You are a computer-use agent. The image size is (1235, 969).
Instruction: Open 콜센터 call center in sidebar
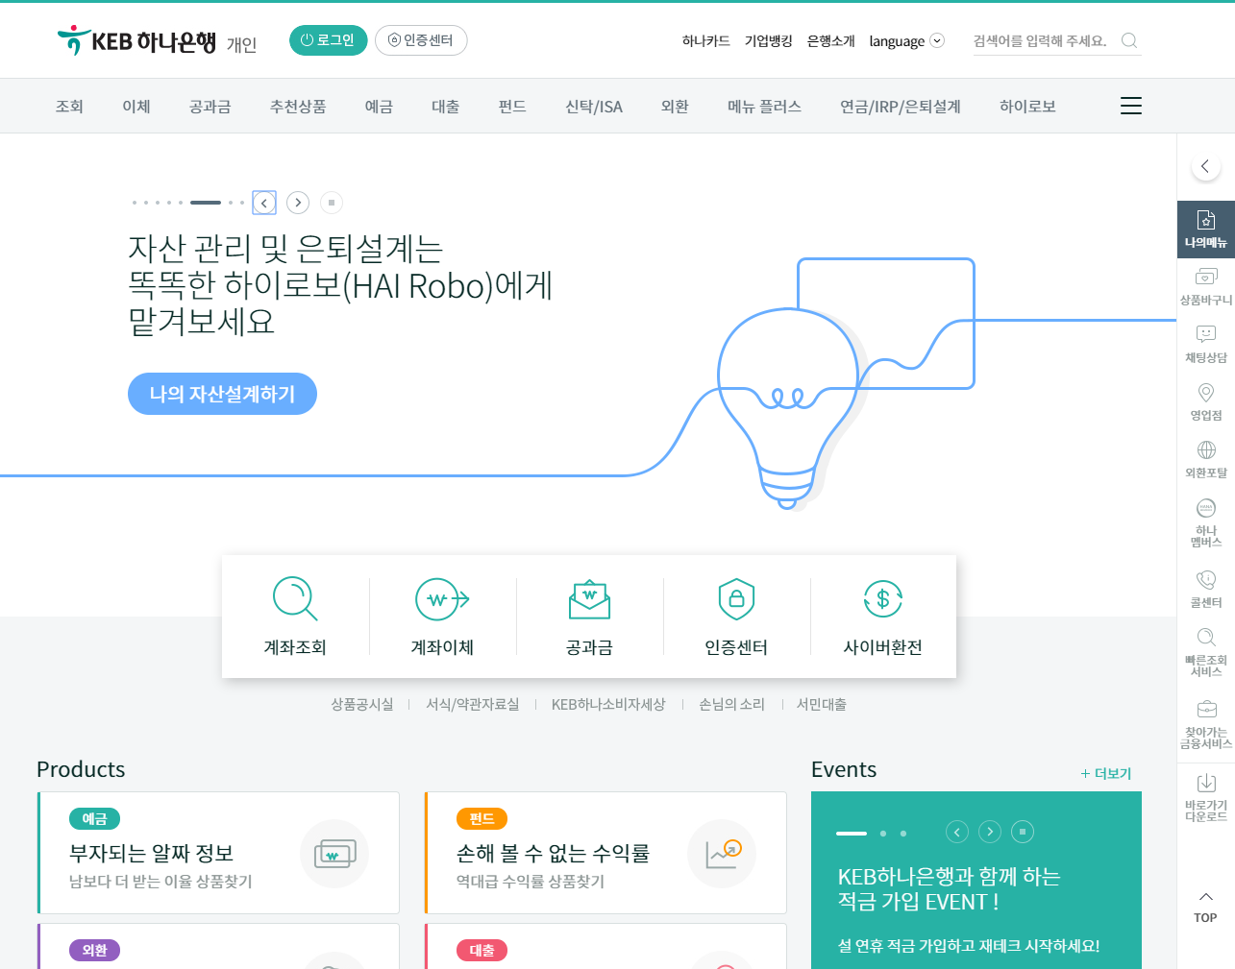[x=1205, y=589]
